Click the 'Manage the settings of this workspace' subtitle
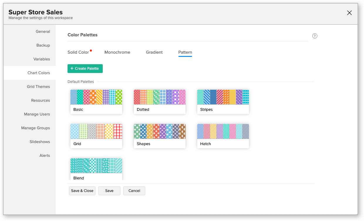364x221 pixels. pyautogui.click(x=41, y=18)
